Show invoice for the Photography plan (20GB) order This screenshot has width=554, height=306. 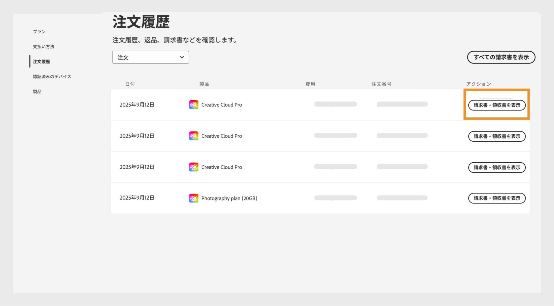tap(497, 198)
